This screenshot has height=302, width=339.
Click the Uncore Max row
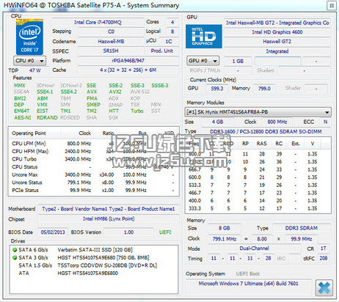pyautogui.click(x=93, y=174)
